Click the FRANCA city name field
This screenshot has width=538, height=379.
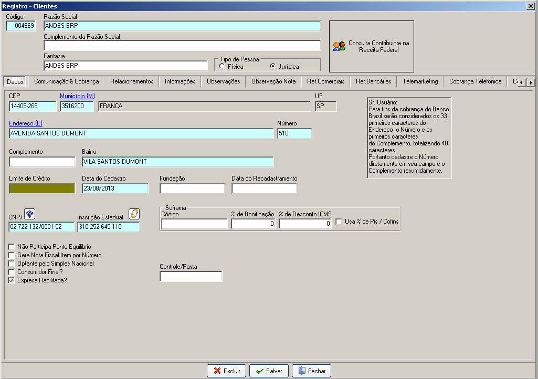click(x=205, y=106)
